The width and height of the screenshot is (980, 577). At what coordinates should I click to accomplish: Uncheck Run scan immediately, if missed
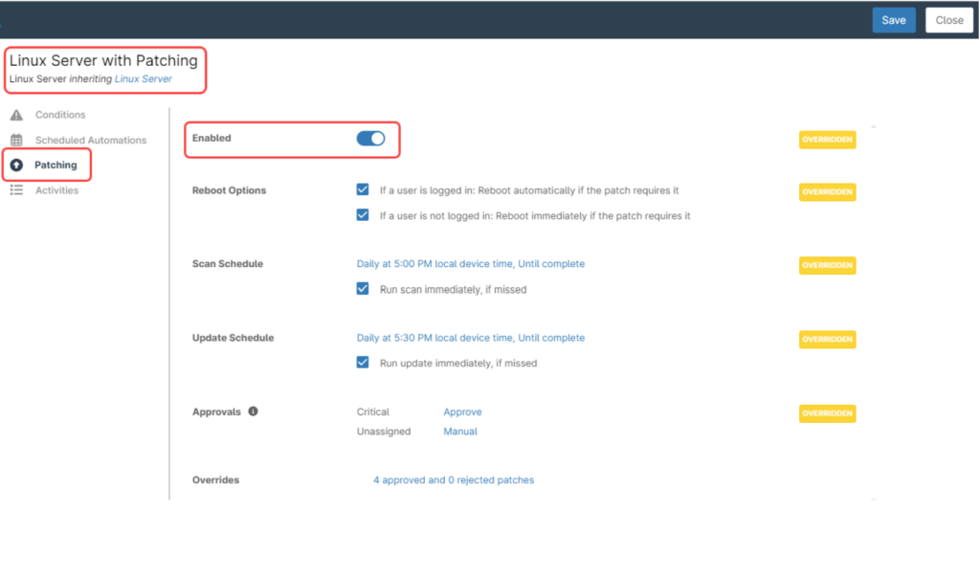pyautogui.click(x=363, y=288)
